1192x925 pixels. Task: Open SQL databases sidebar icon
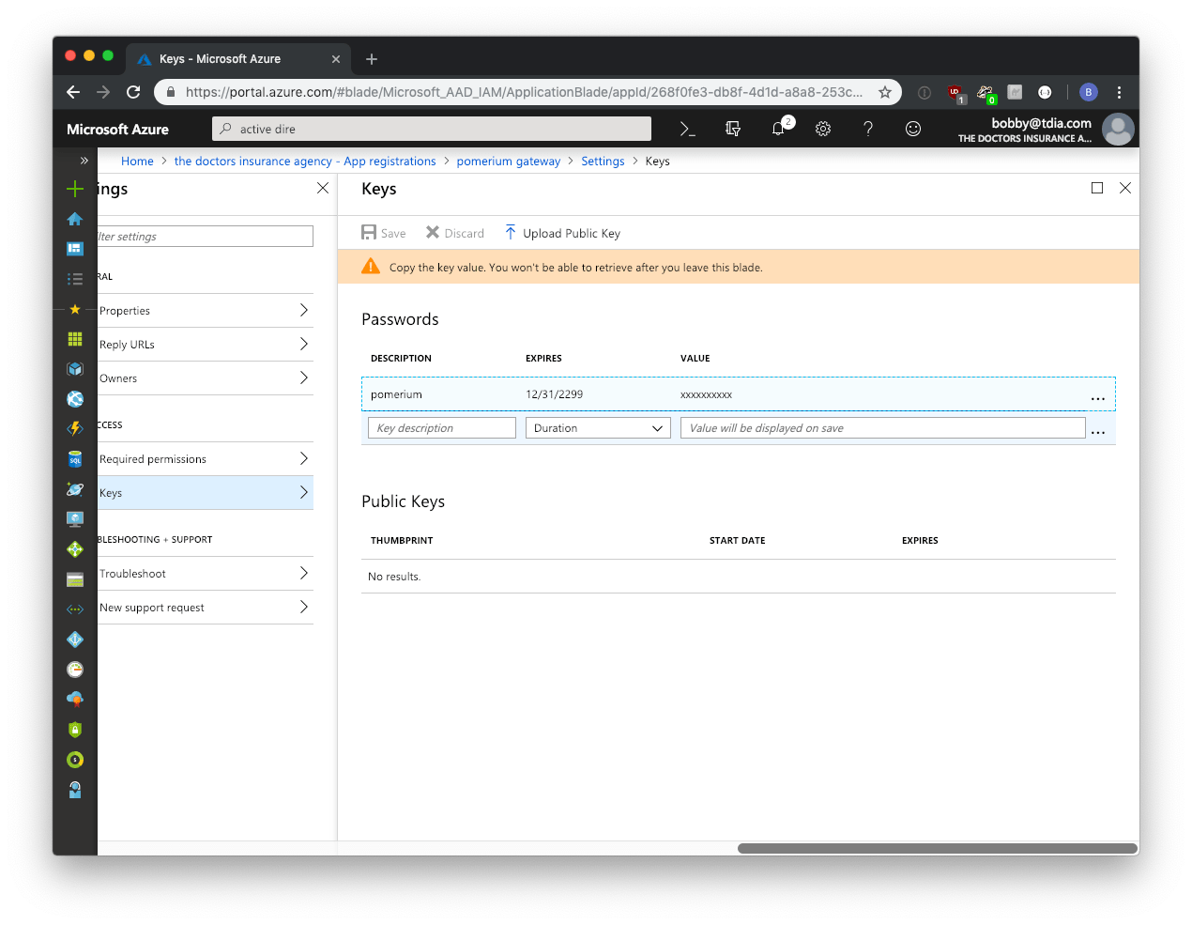coord(75,459)
